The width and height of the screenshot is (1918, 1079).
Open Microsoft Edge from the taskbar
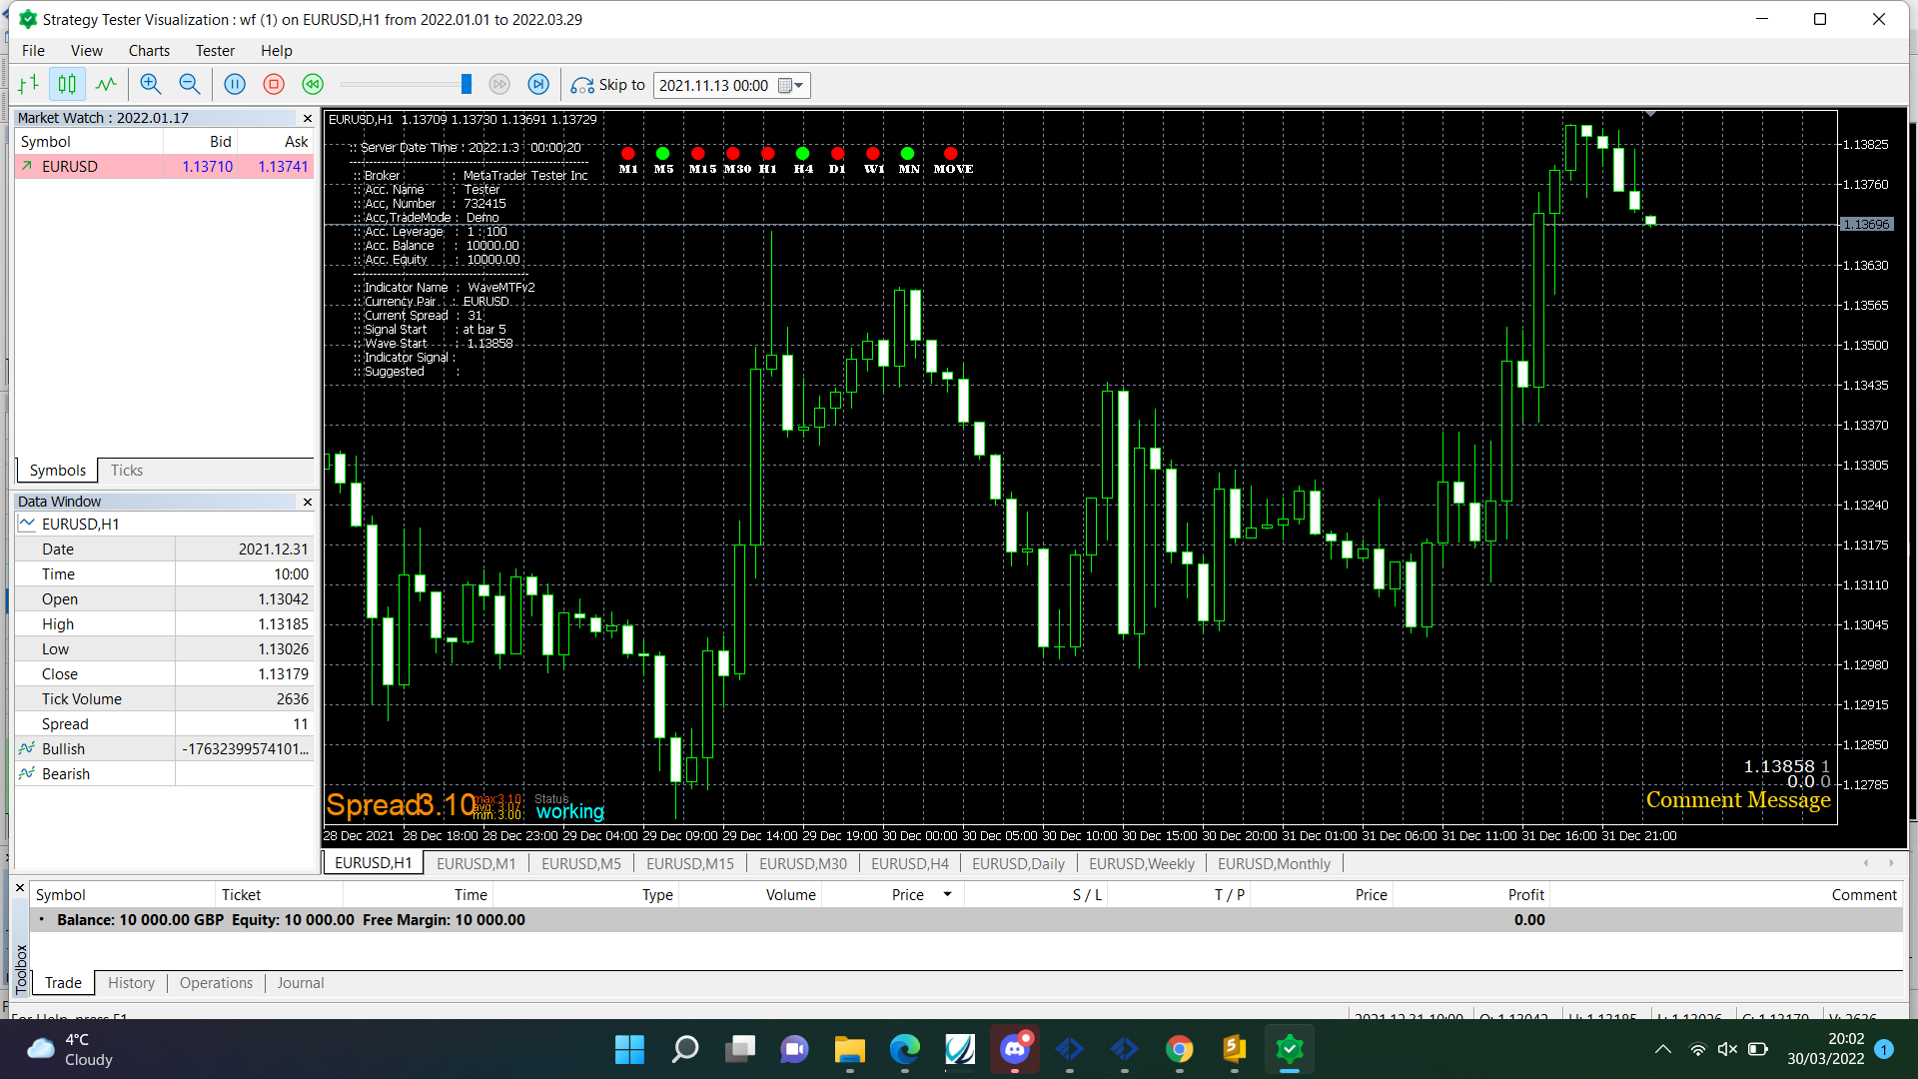click(x=905, y=1050)
